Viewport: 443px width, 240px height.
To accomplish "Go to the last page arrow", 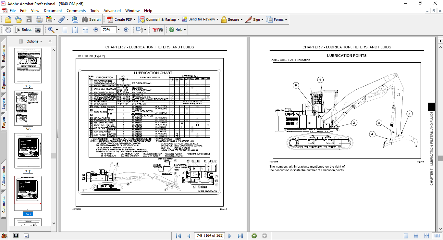I will [x=240, y=236].
